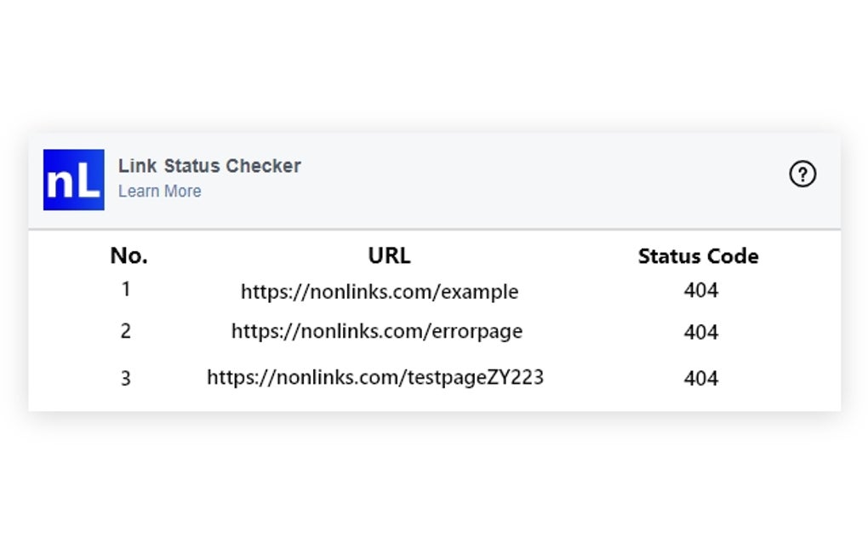Open https://nonlinks.com/errorpage URL
The width and height of the screenshot is (868, 543).
click(x=377, y=331)
